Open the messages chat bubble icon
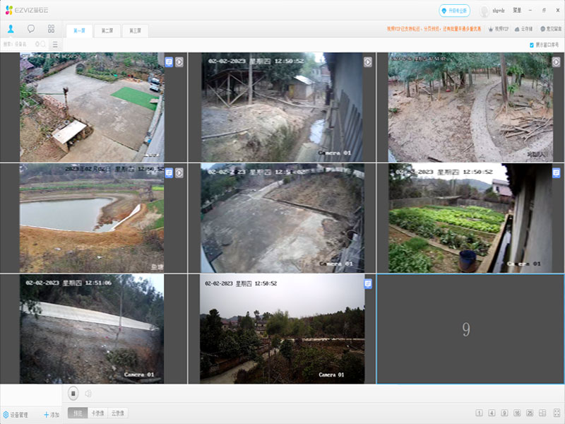Viewport: 565px width, 424px height. tap(31, 29)
